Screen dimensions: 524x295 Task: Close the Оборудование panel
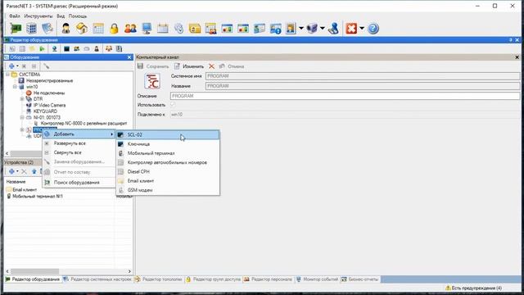[129, 57]
